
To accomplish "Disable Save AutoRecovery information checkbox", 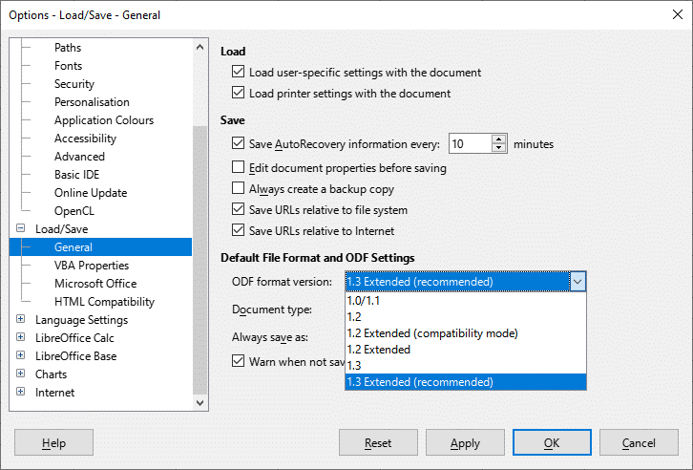I will click(x=239, y=143).
